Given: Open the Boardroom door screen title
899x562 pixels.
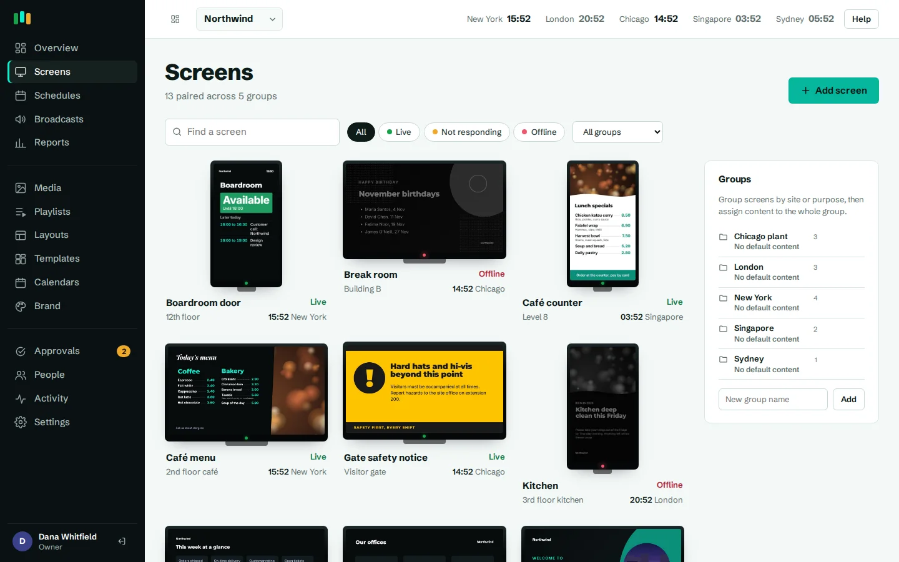Looking at the screenshot, I should (x=204, y=303).
